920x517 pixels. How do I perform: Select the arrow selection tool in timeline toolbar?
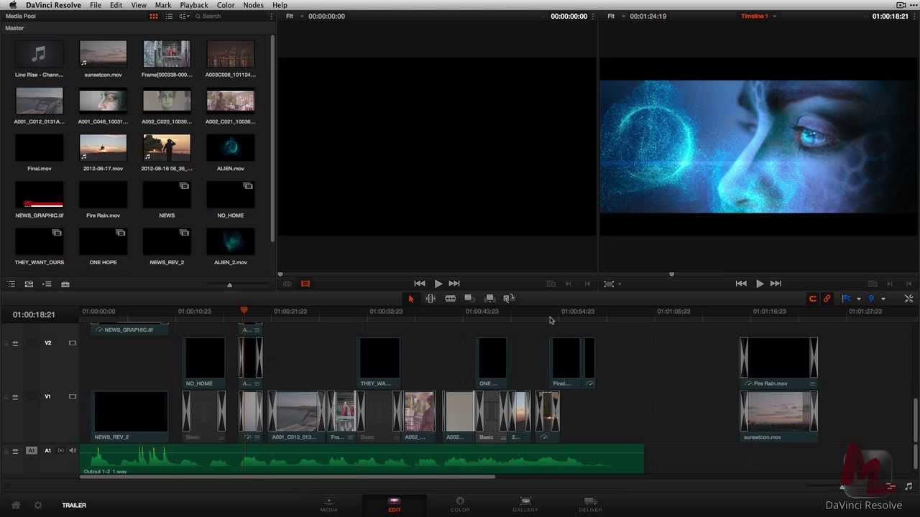click(x=411, y=299)
